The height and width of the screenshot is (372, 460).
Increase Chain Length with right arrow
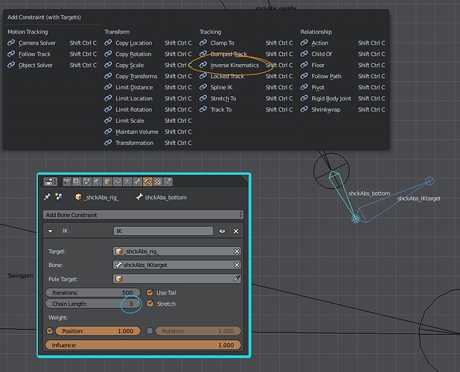(137, 304)
